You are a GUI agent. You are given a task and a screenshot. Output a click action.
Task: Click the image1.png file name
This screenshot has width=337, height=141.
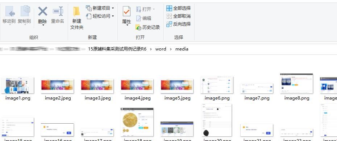click(x=17, y=98)
